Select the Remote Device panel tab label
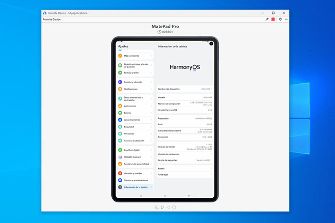This screenshot has height=223, width=335. (52, 19)
